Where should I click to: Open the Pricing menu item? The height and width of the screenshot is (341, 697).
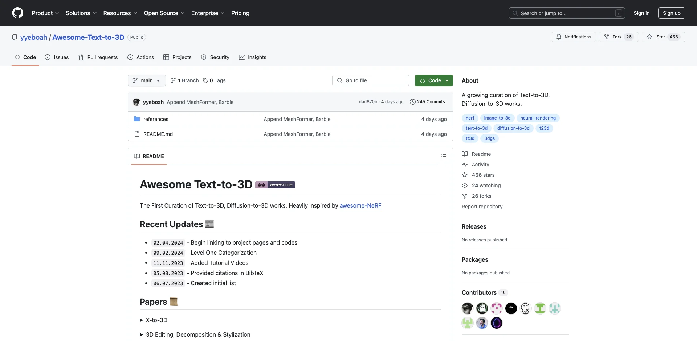click(x=240, y=13)
